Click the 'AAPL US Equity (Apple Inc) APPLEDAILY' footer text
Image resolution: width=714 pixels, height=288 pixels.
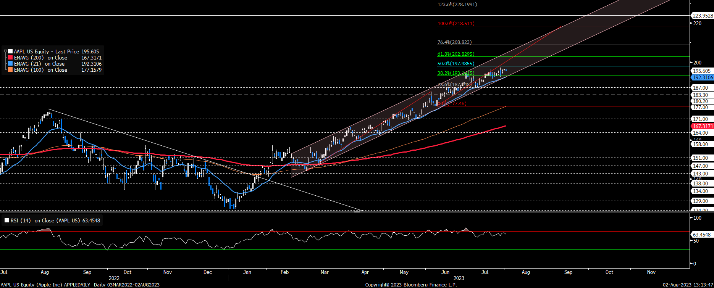click(45, 285)
